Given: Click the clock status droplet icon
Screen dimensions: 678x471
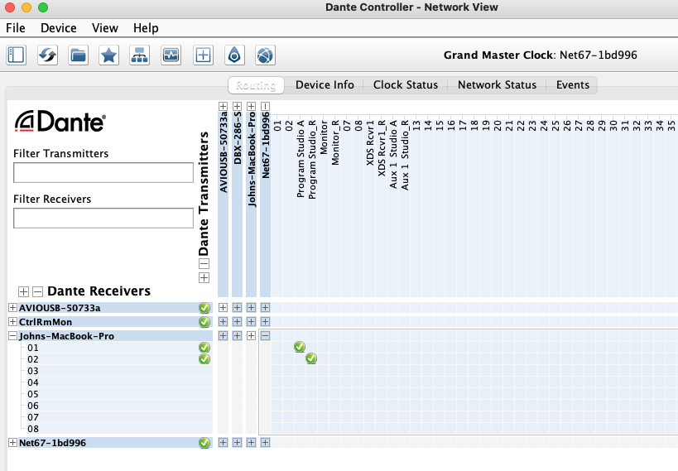Looking at the screenshot, I should coord(234,55).
